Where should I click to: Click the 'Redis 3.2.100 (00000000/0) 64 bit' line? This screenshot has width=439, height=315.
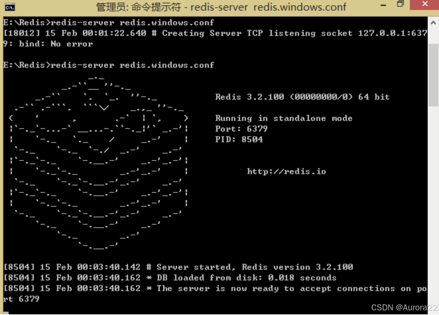click(302, 97)
